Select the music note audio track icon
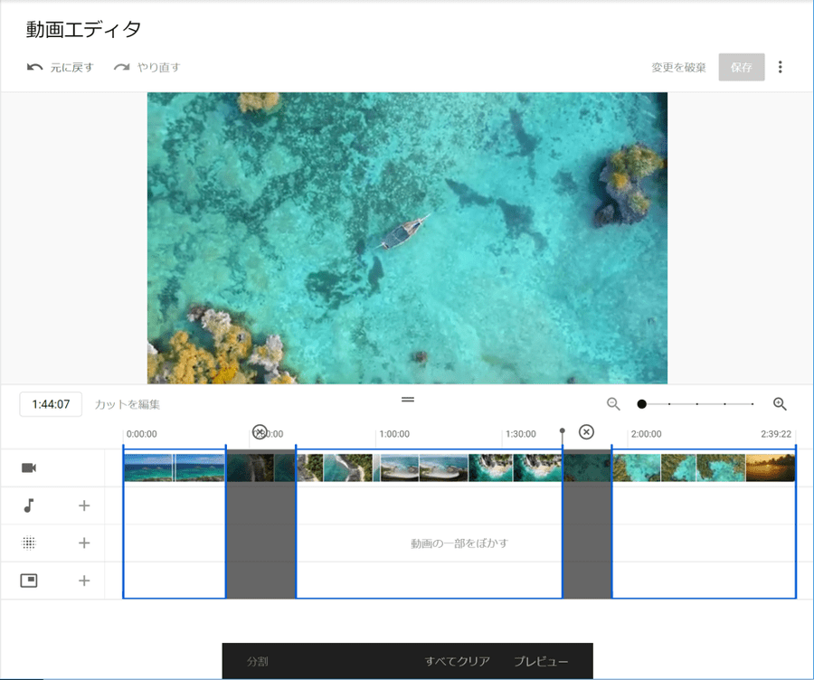This screenshot has height=680, width=814. 29,505
